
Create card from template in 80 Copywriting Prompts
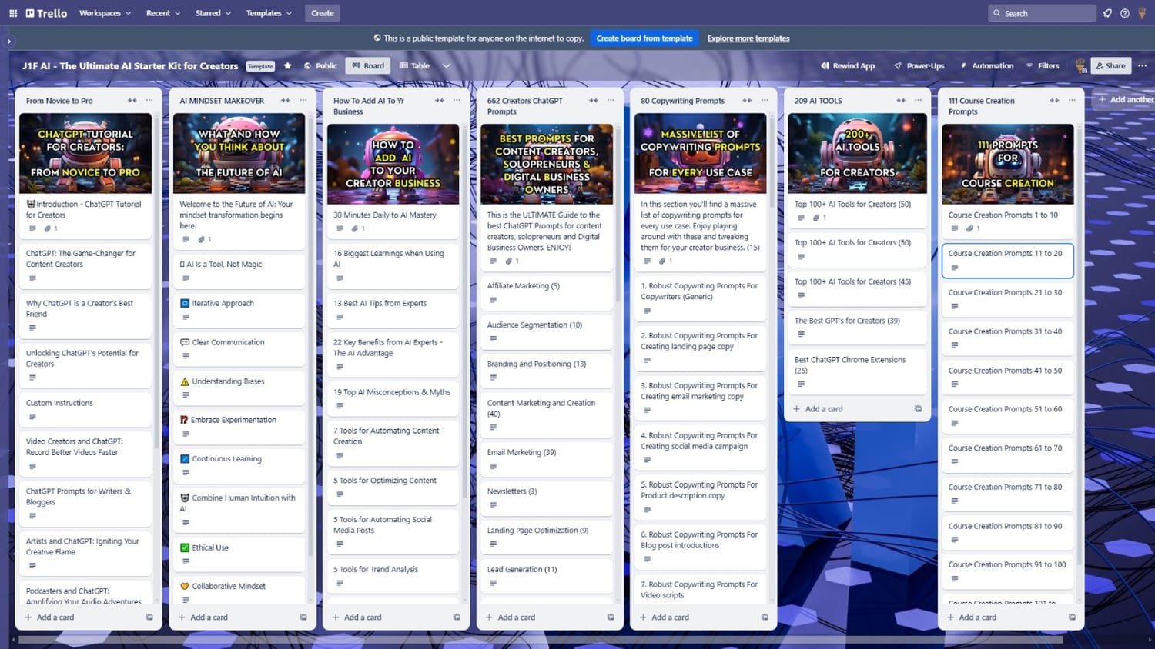pyautogui.click(x=765, y=617)
